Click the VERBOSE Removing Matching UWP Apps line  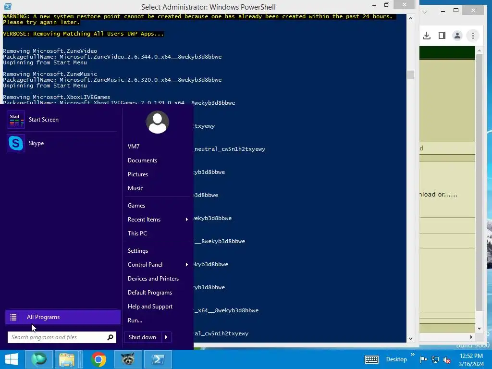[x=83, y=34]
